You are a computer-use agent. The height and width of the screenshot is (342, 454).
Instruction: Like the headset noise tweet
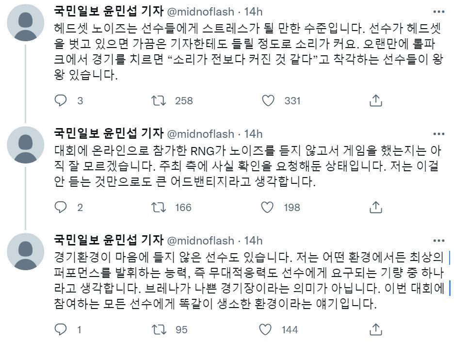268,100
